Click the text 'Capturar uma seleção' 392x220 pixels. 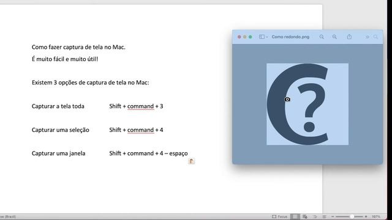pos(60,130)
